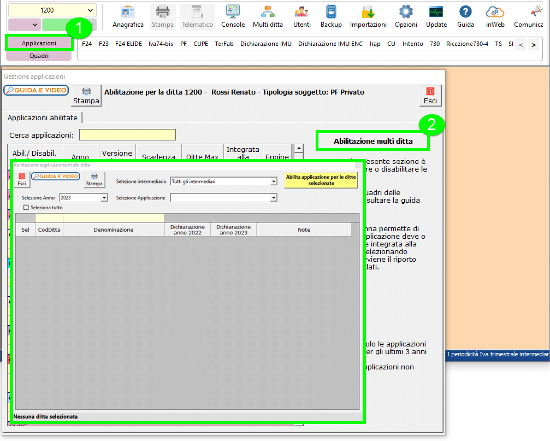
Task: Run the Update function
Action: coord(435,16)
